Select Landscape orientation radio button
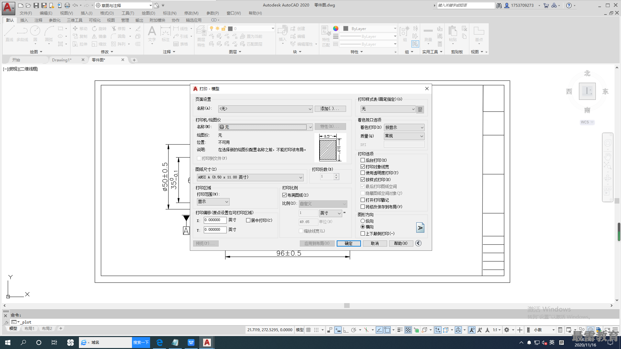The width and height of the screenshot is (621, 349). tap(363, 227)
